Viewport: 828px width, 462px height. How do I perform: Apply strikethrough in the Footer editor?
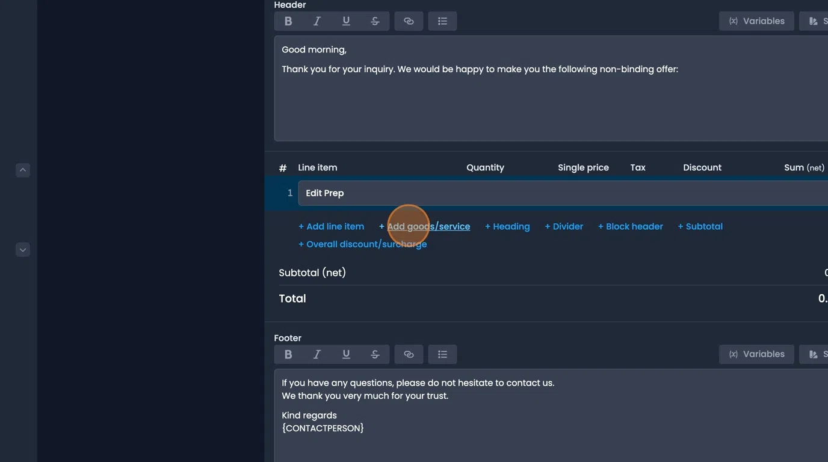pyautogui.click(x=375, y=354)
